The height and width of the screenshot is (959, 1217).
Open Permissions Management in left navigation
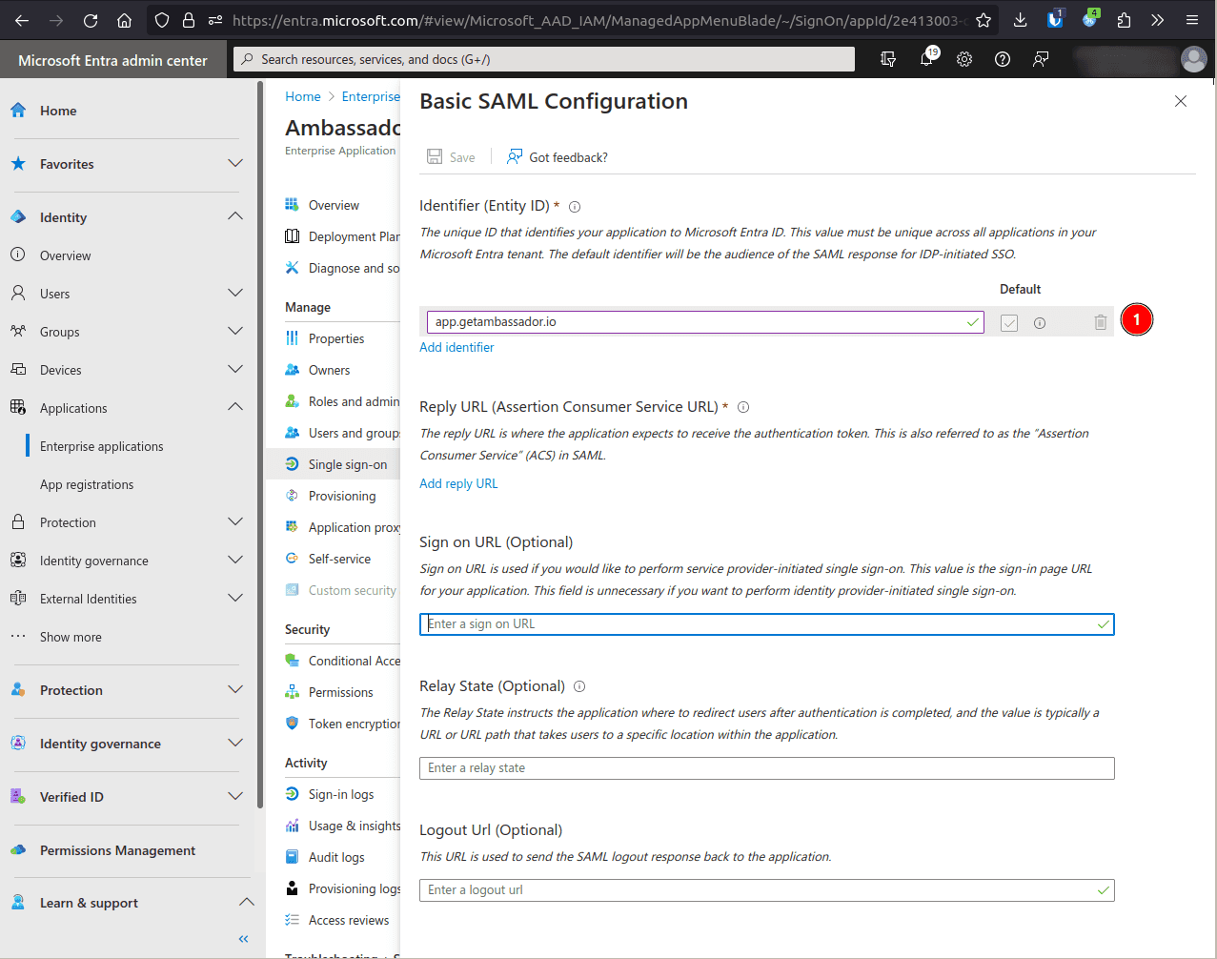(x=117, y=850)
